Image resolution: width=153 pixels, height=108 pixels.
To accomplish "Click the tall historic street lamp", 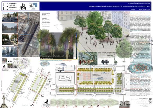I will tap(76, 46).
